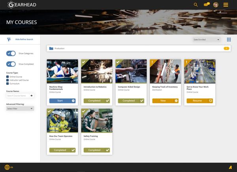This screenshot has height=172, width=237.
Task: Click the MY COURSES page heading
Action: [21, 22]
